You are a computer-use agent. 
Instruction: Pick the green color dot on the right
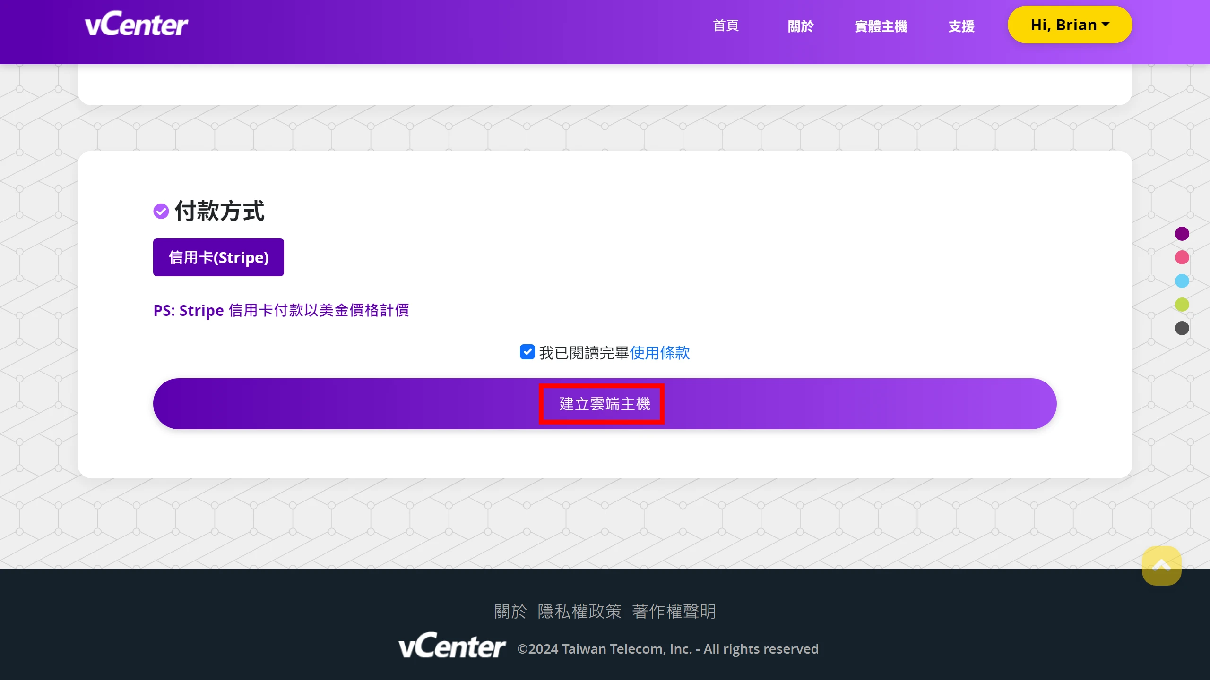1182,305
